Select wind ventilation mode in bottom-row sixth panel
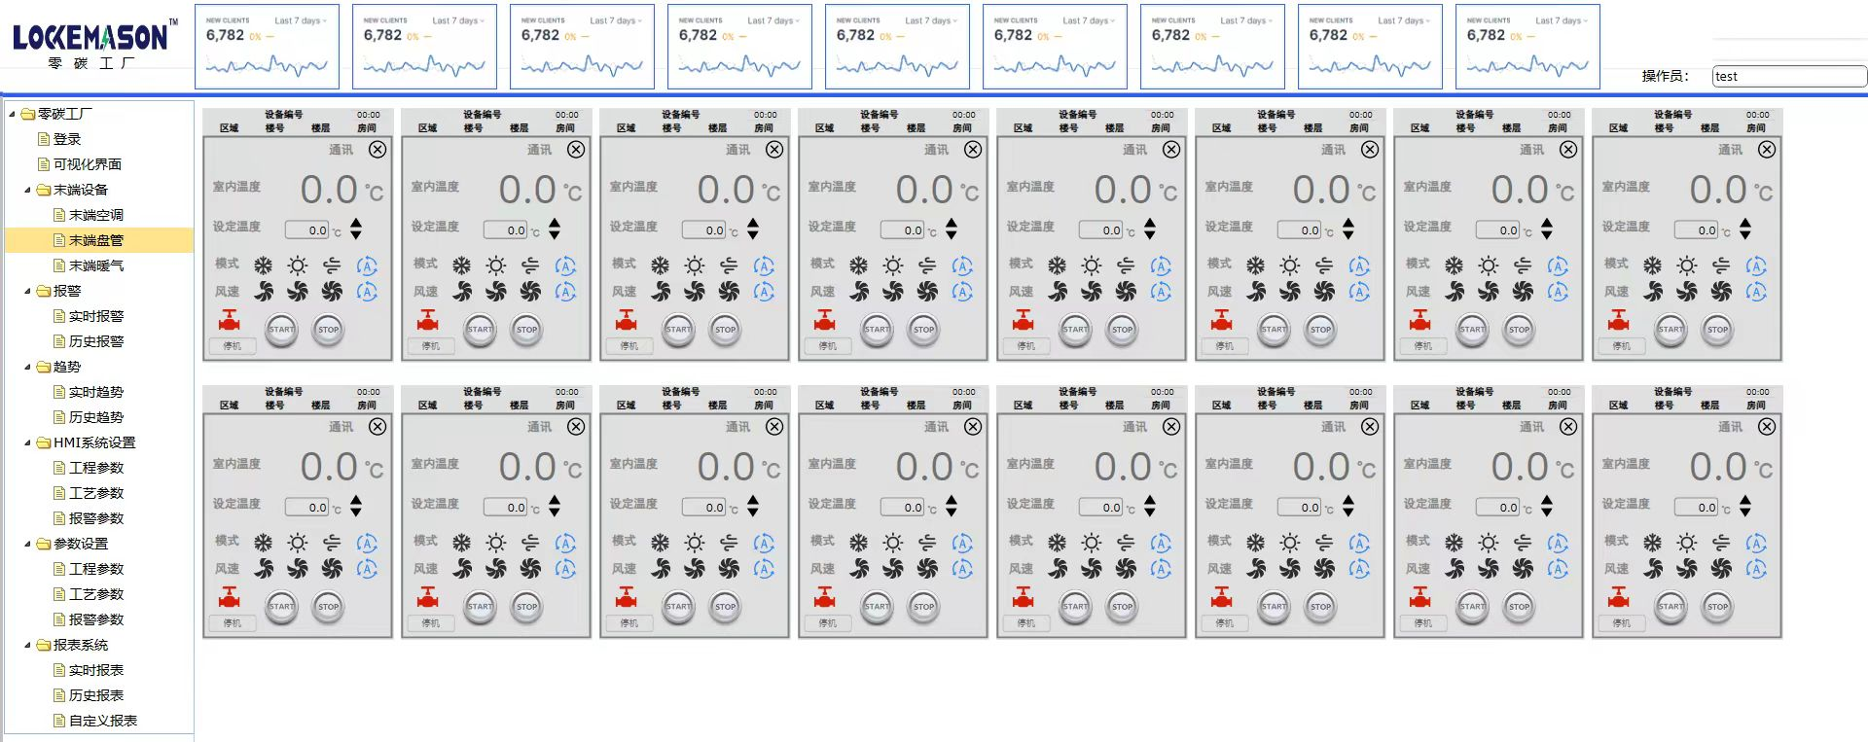The width and height of the screenshot is (1868, 742). tap(1324, 543)
